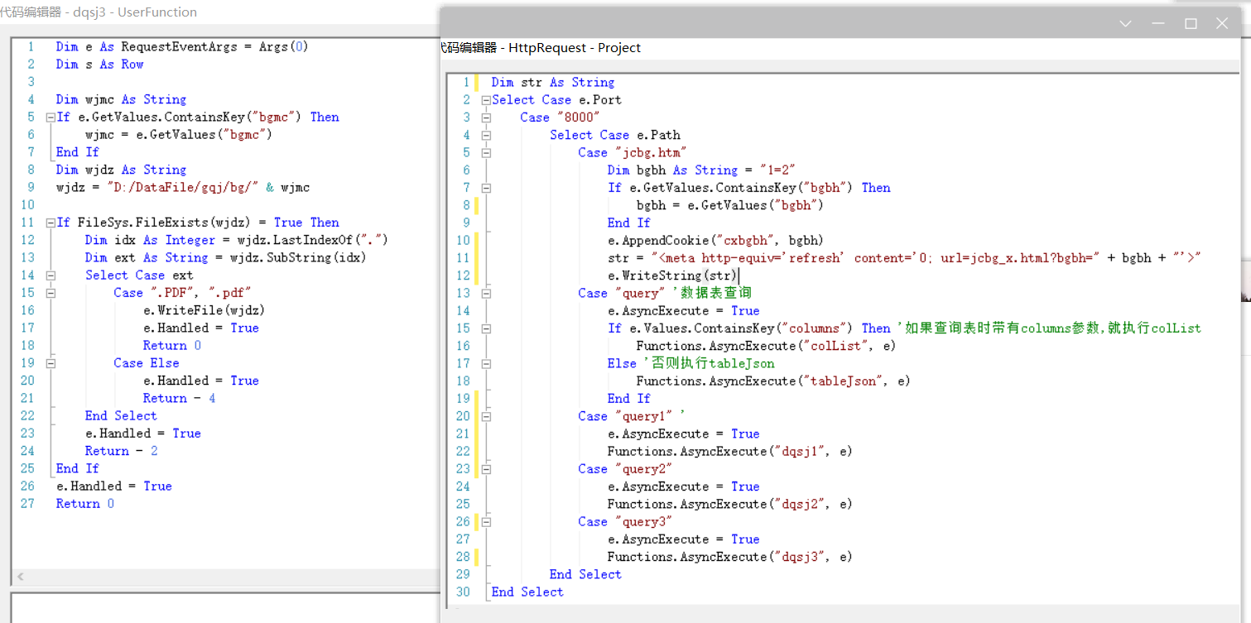This screenshot has height=623, width=1251.
Task: Click the line Functions.AsyncExecute("colList", e)
Action: point(767,346)
